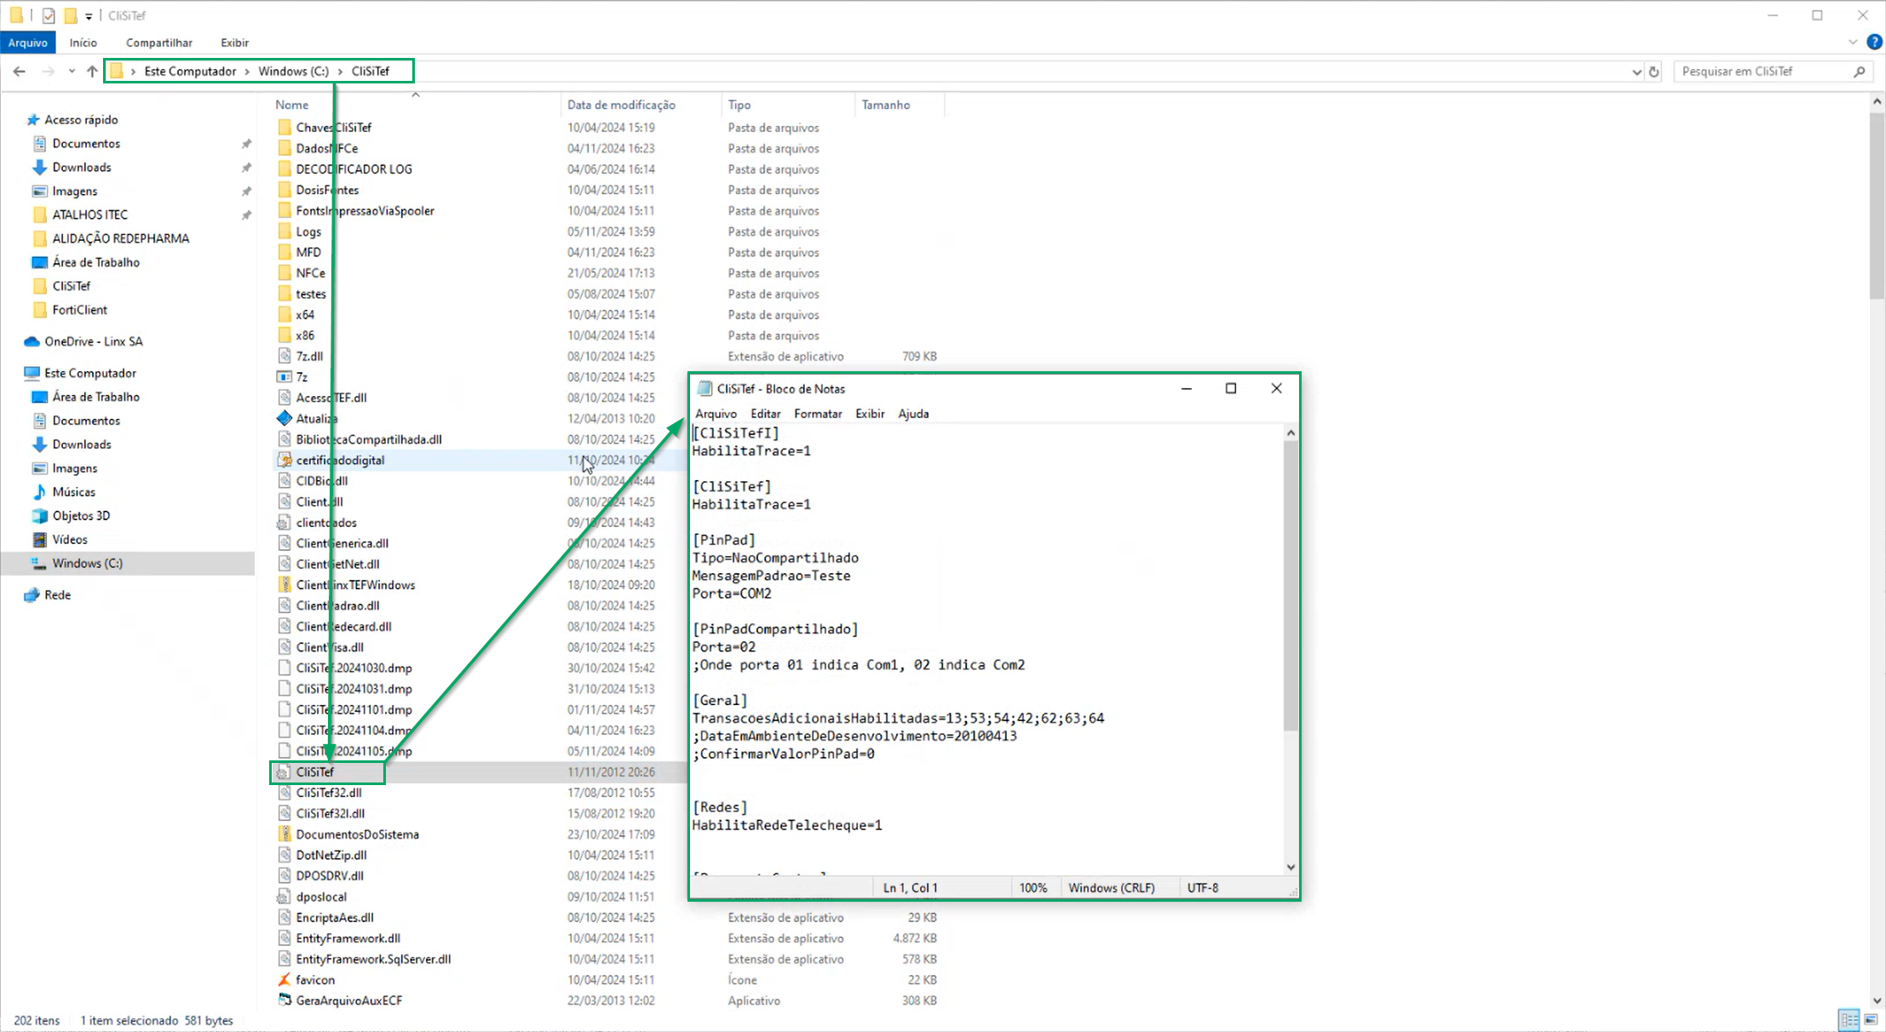Expand breadcrumb arrow after Windows (C:)

point(340,72)
